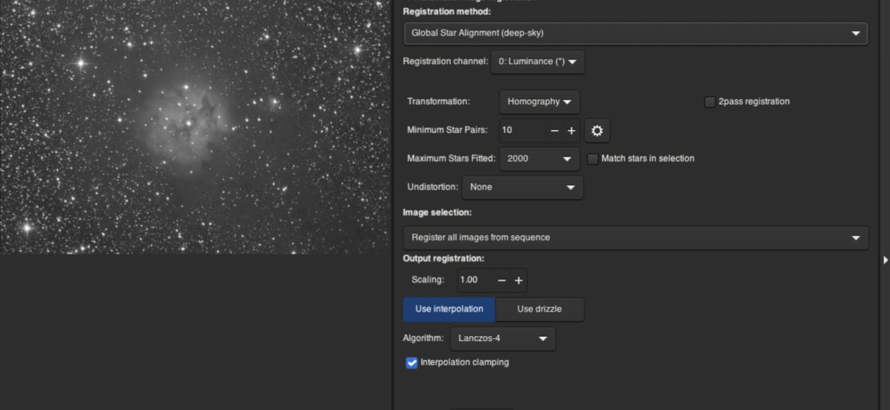The height and width of the screenshot is (410, 890).
Task: Increase Minimum Star Pairs with plus button
Action: (572, 131)
